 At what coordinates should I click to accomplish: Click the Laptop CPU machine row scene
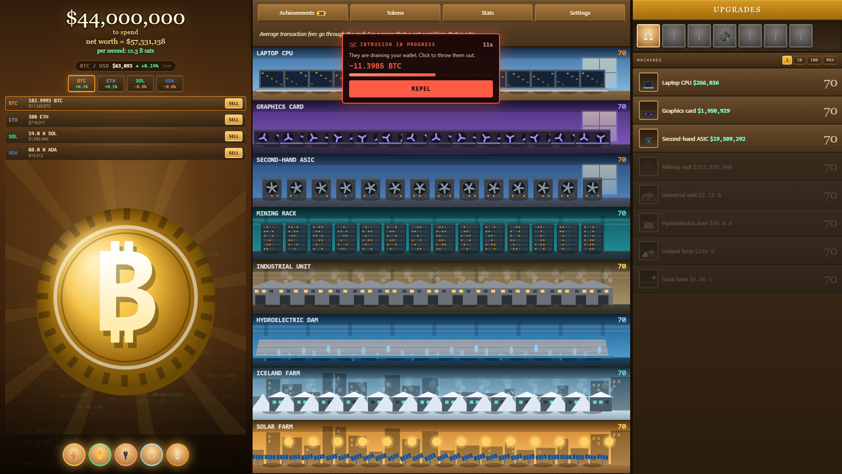tap(441, 74)
